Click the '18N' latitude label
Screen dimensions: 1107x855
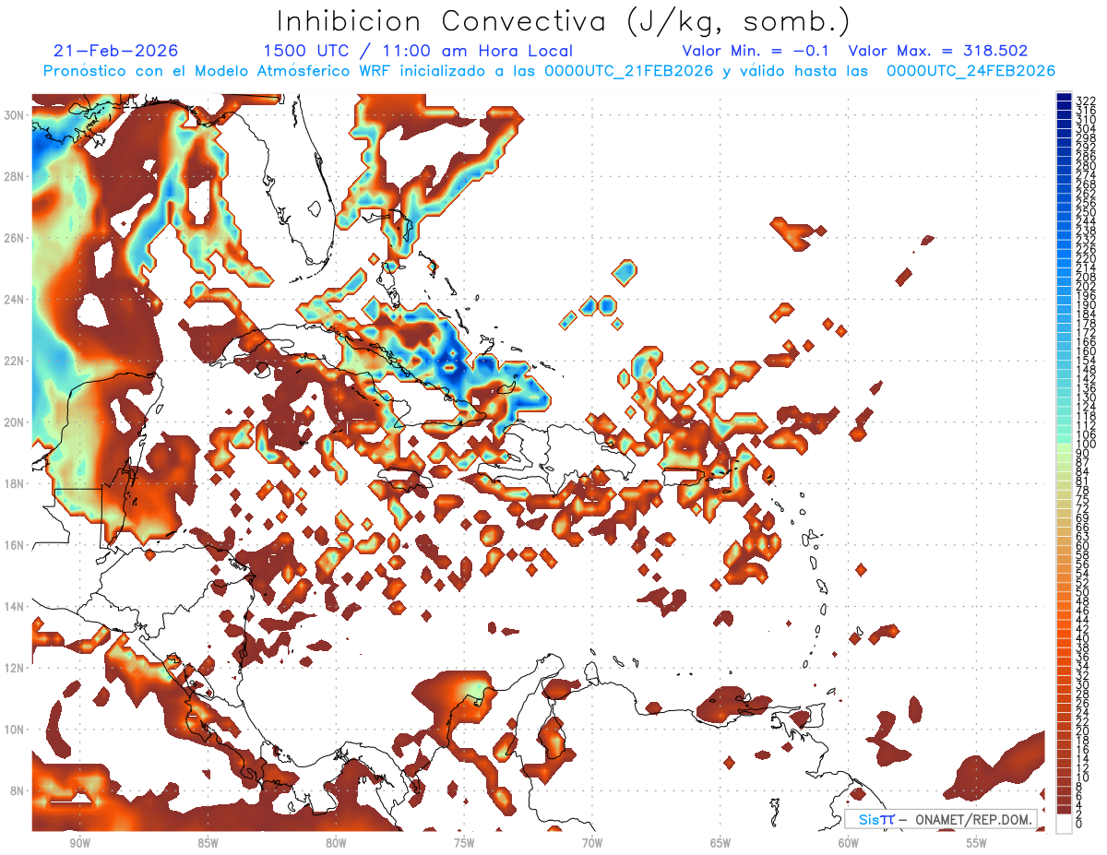[14, 483]
